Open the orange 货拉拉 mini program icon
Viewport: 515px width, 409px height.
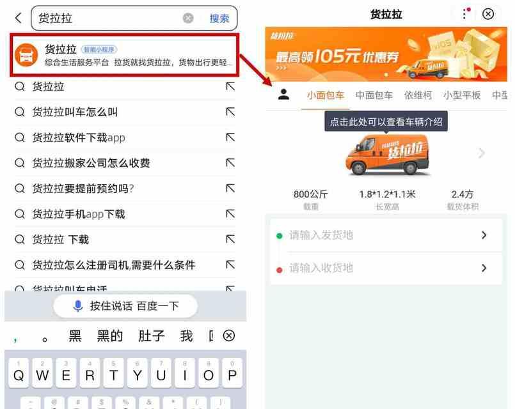[26, 55]
